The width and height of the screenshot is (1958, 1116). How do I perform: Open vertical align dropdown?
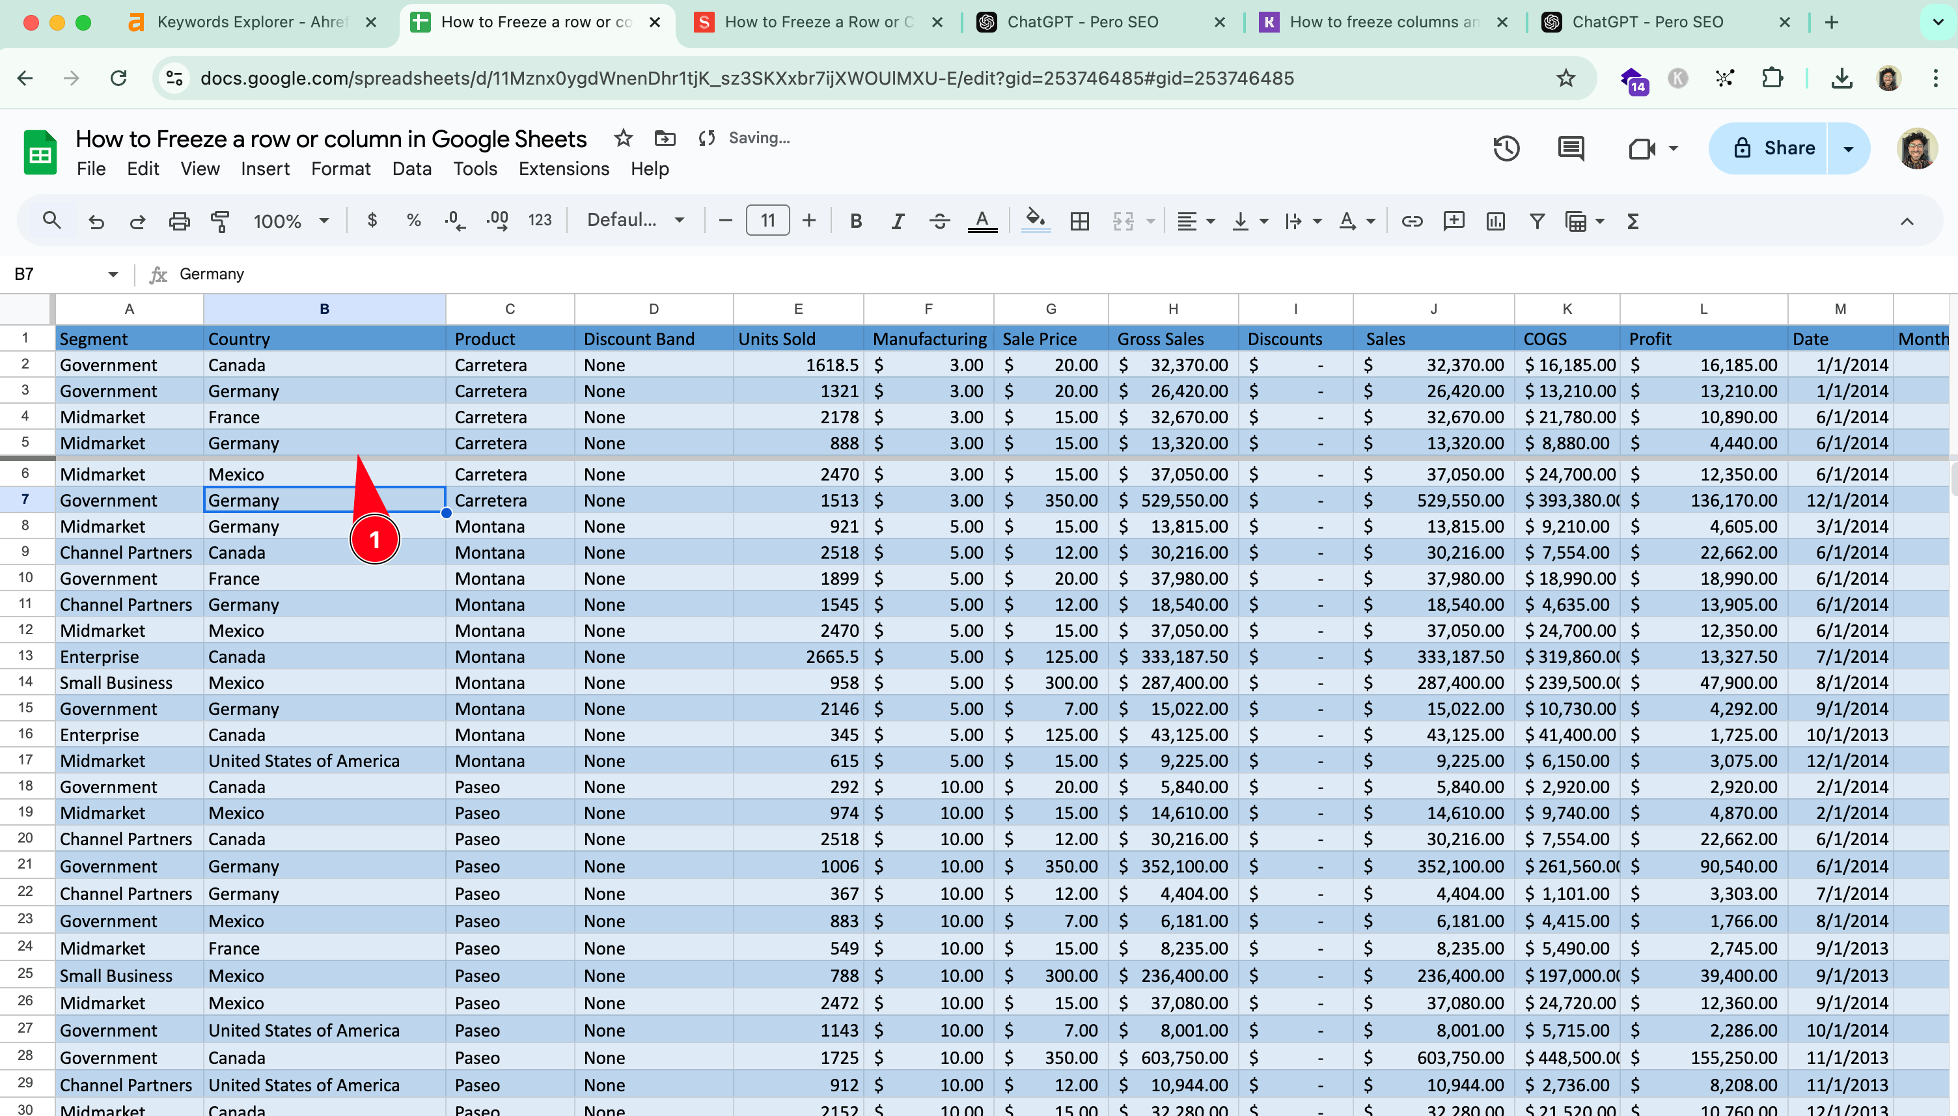(1249, 221)
